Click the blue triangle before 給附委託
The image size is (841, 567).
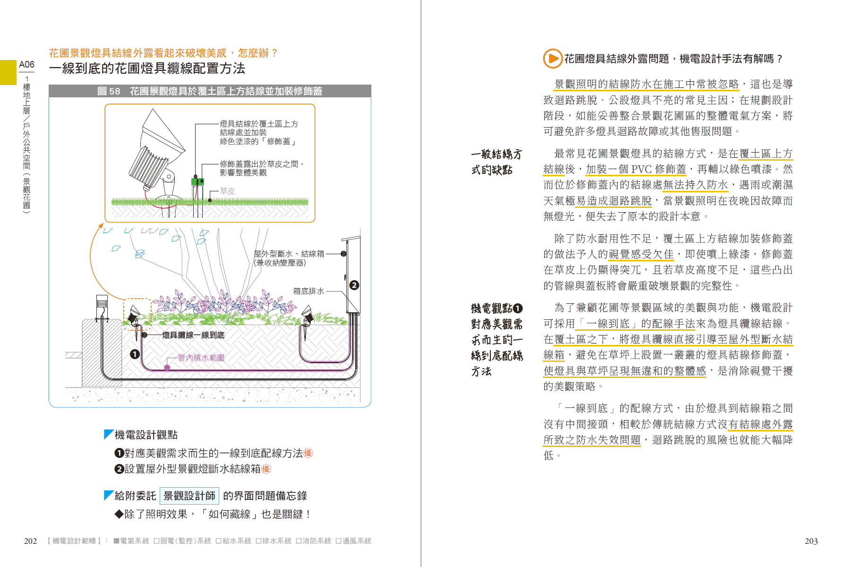point(108,495)
